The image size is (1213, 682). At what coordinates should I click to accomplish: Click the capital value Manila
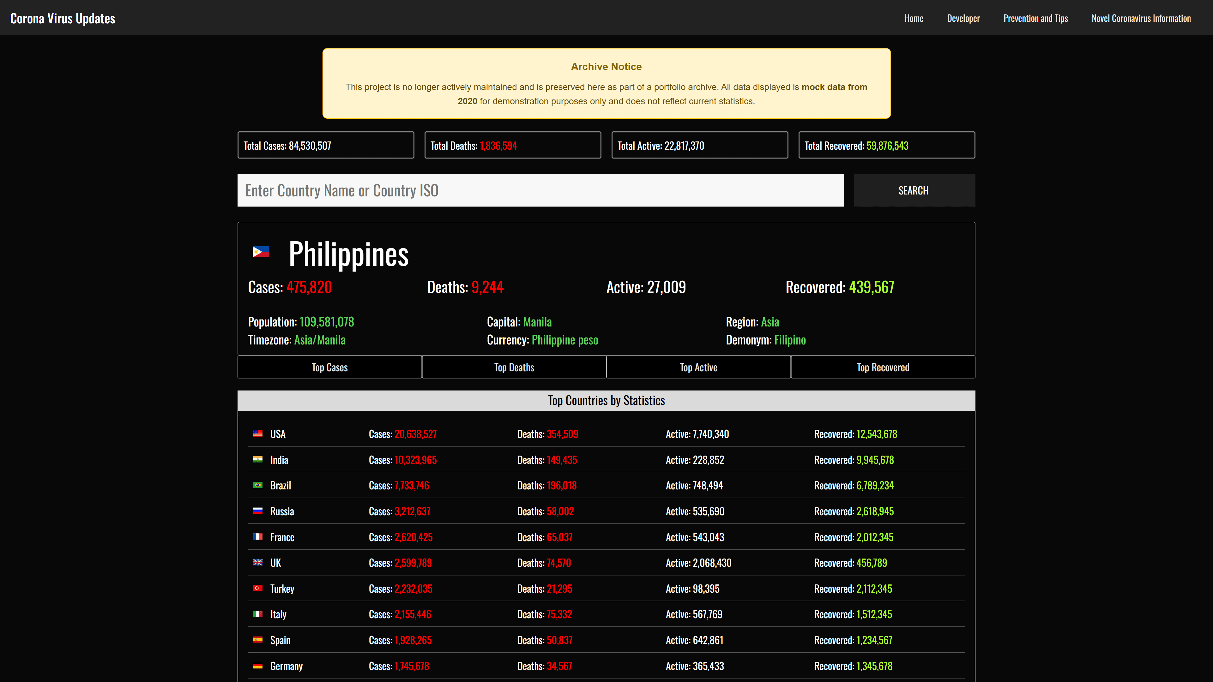click(x=537, y=322)
